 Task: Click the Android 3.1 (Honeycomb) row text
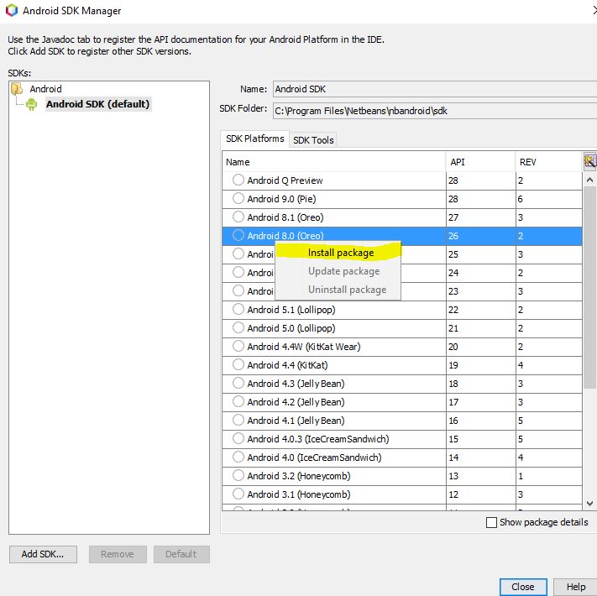299,494
